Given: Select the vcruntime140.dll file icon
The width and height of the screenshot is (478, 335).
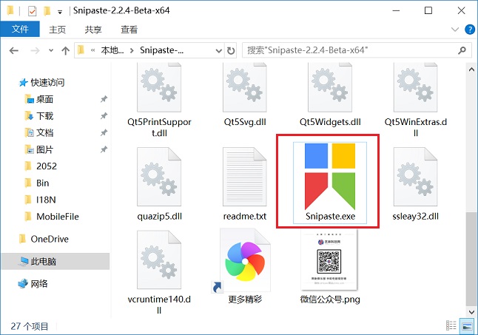Looking at the screenshot, I should click(159, 260).
